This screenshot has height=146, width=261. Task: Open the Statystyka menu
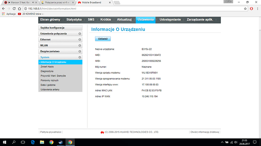[x=74, y=20]
